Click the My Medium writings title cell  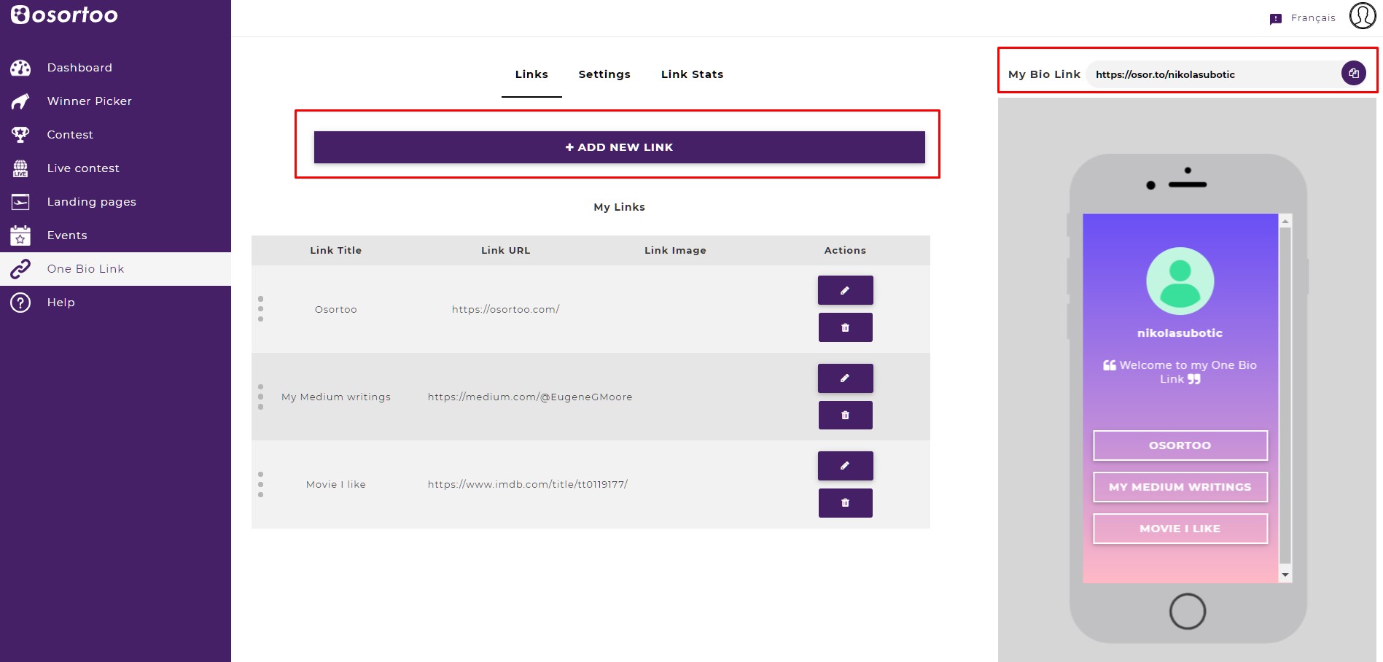336,397
